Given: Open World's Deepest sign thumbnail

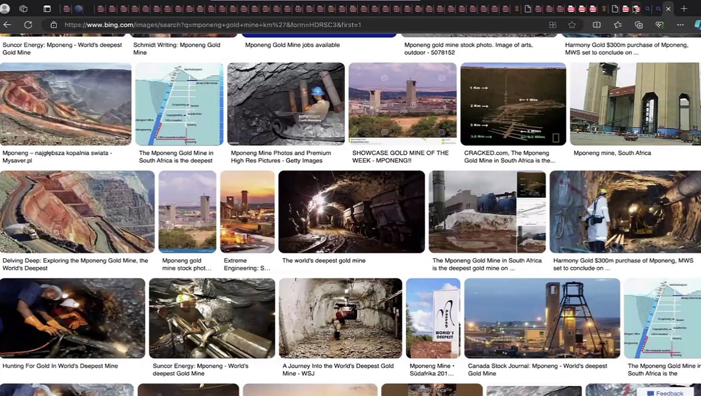Looking at the screenshot, I should (x=433, y=318).
